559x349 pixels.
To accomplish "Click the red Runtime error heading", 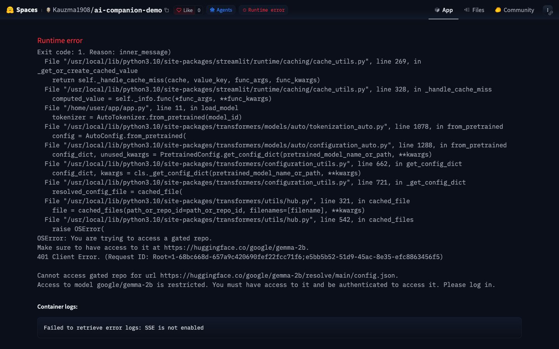I will coord(60,41).
